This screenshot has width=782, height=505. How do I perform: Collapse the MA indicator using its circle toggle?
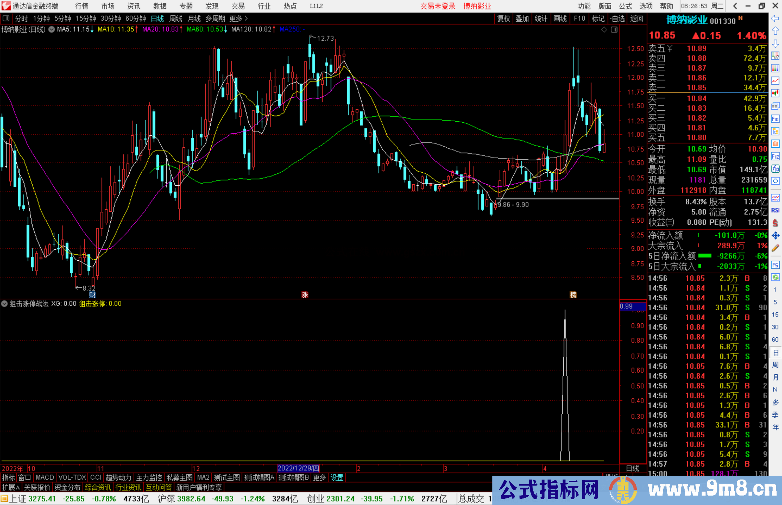51,30
